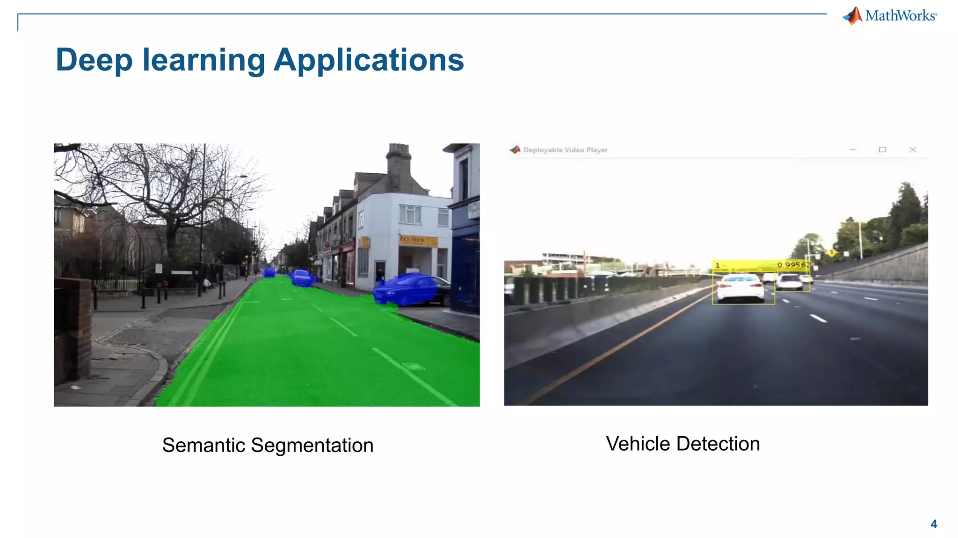Click the yellow diamond road sign on highway
Viewport: 958px width, 538px height.
pos(832,253)
